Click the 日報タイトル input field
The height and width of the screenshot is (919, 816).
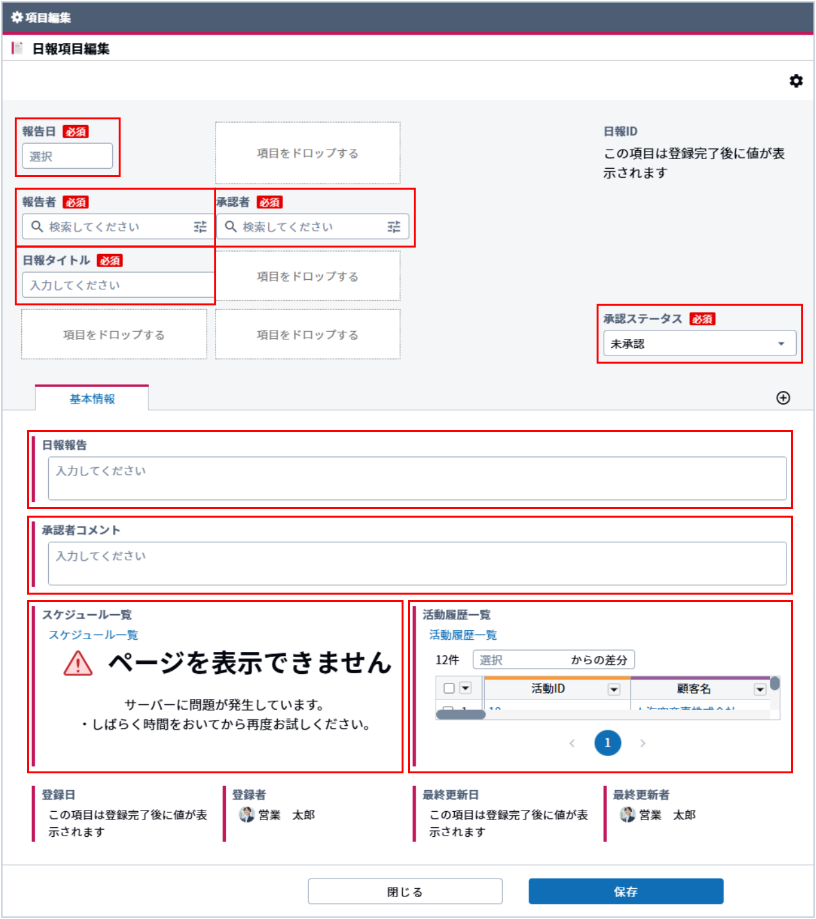(119, 285)
